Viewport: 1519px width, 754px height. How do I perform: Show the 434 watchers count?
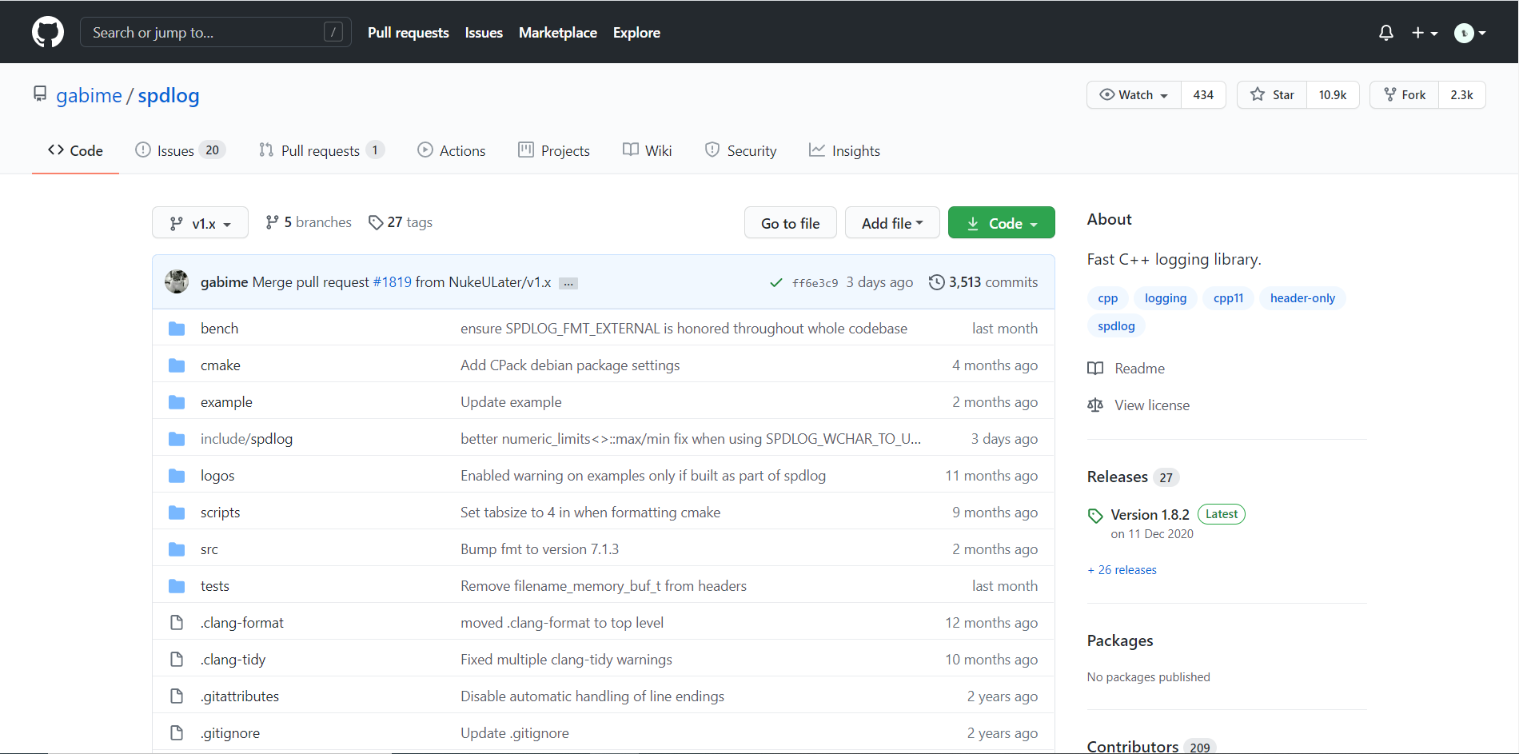tap(1203, 94)
